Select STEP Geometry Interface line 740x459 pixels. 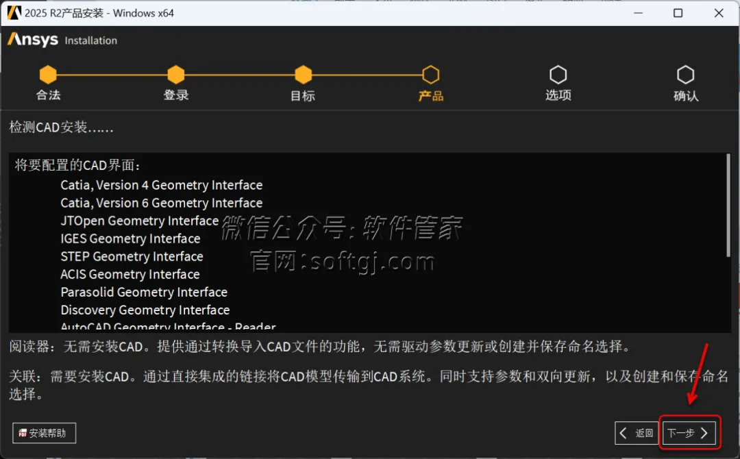(x=132, y=257)
